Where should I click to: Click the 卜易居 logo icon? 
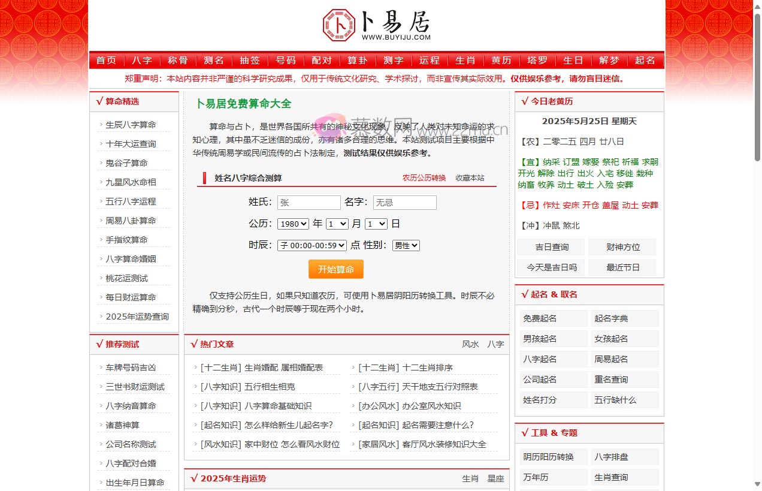click(338, 25)
